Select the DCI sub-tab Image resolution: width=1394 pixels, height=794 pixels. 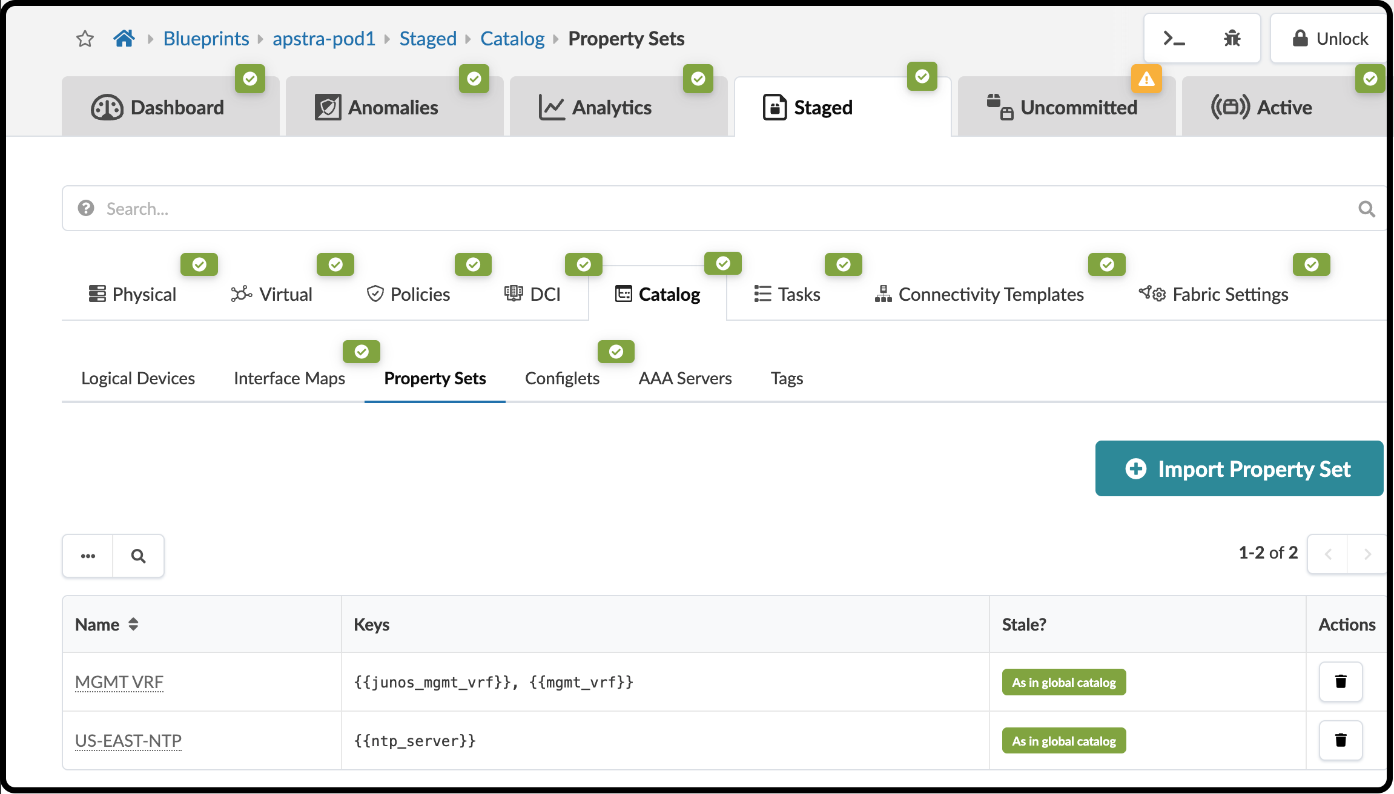coord(532,294)
